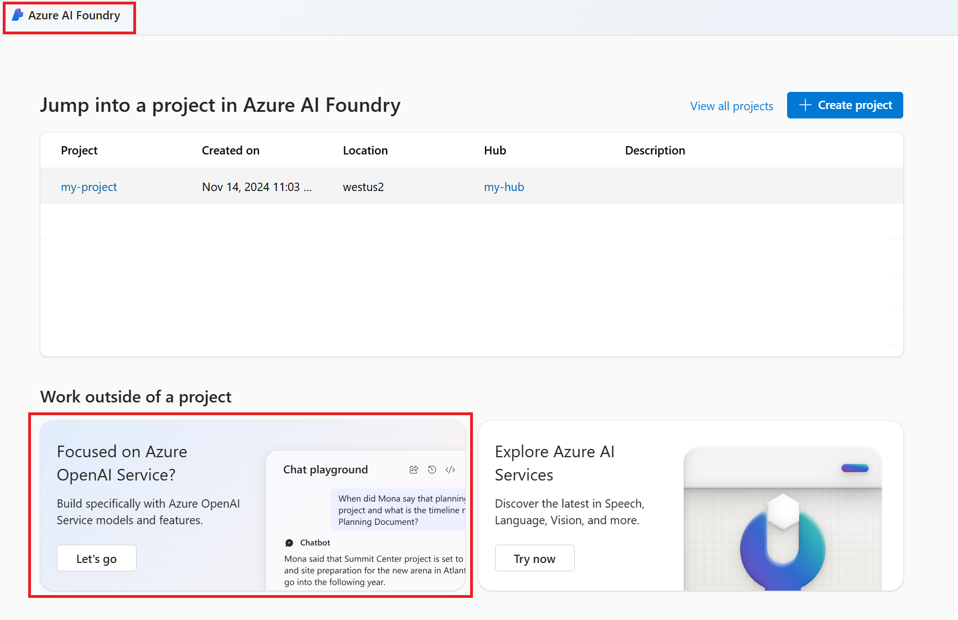
Task: Click the share icon in Chat playground
Action: click(414, 470)
